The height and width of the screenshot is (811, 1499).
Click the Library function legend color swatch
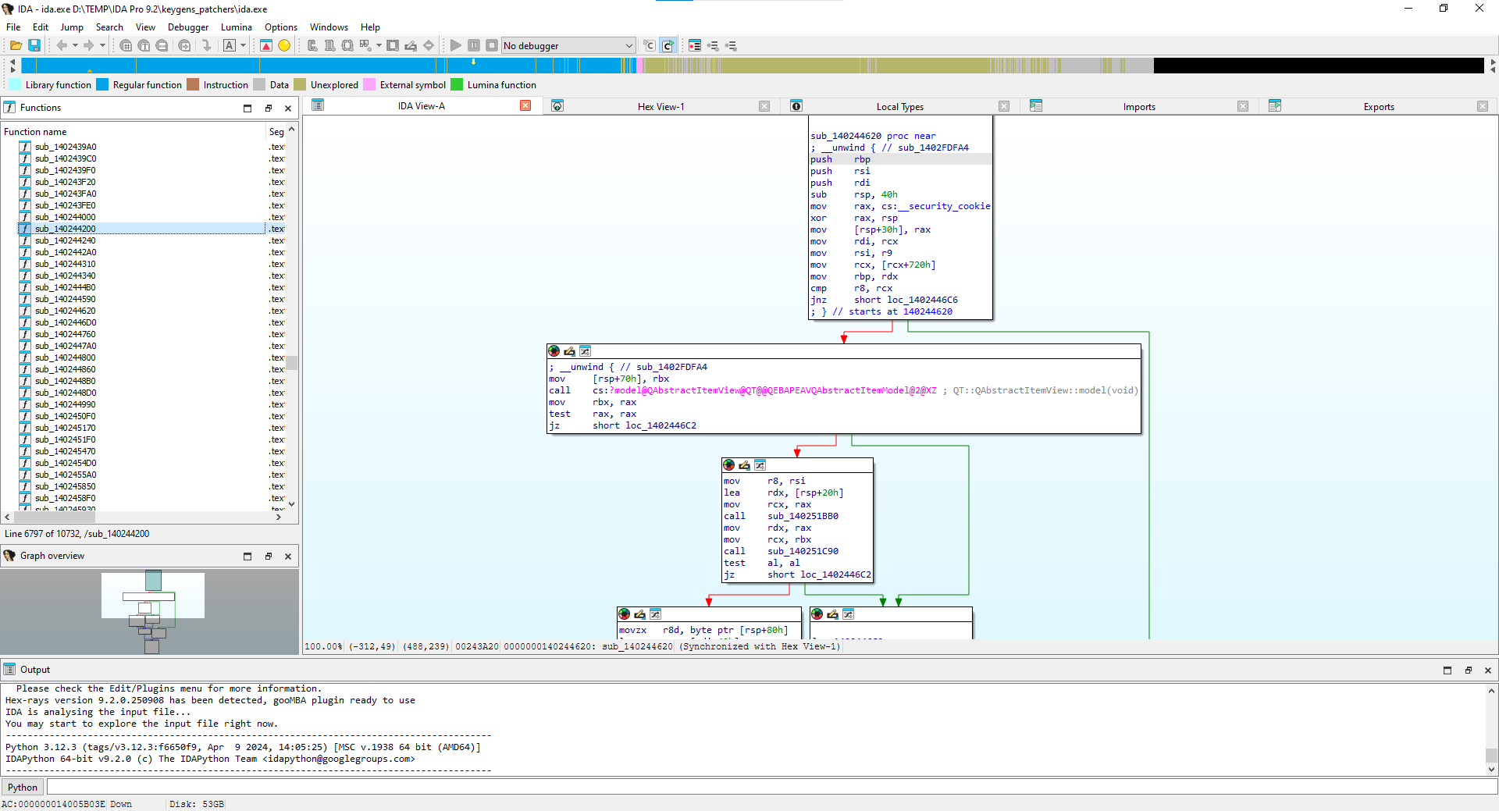click(x=15, y=84)
